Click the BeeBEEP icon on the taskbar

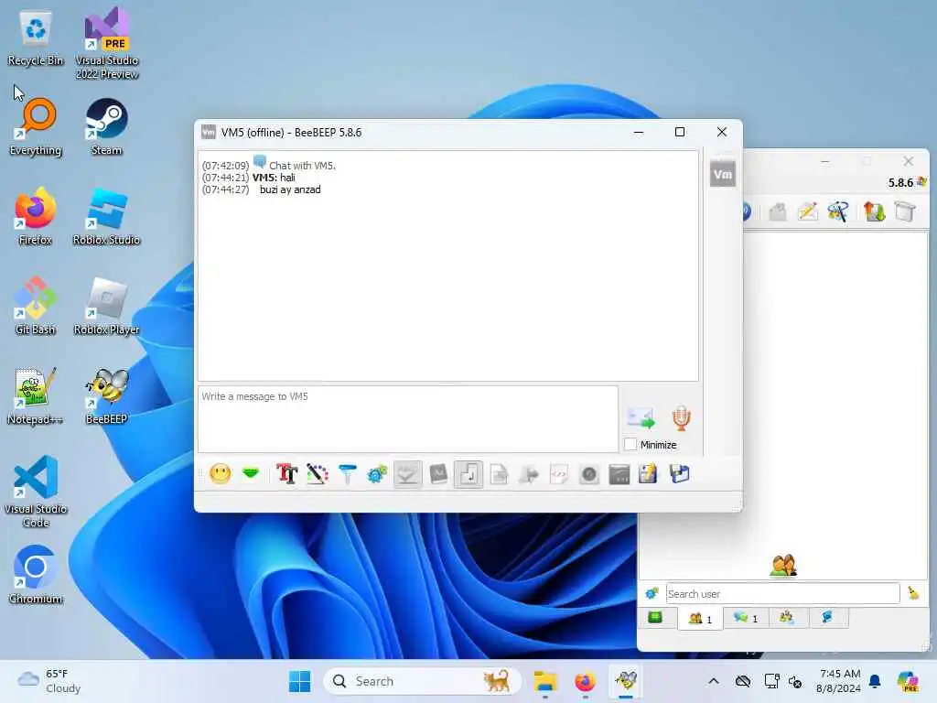click(x=626, y=681)
